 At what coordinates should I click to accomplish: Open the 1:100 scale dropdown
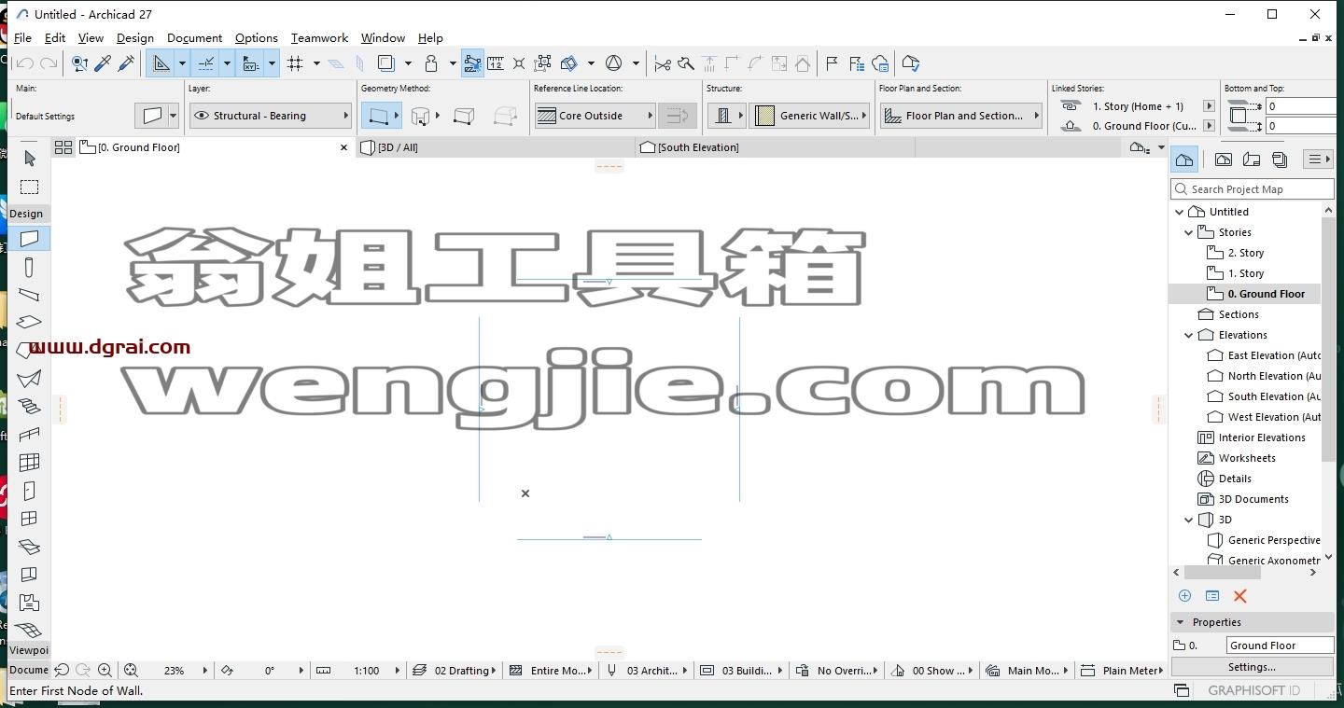click(358, 670)
